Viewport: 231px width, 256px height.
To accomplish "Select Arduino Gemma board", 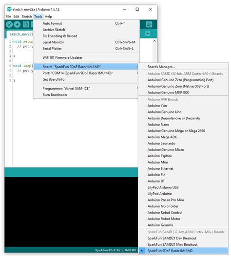I will [x=183, y=225].
